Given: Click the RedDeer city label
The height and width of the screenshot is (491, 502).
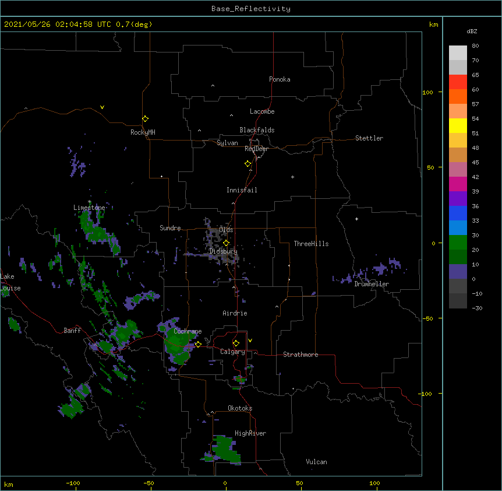Looking at the screenshot, I should click(256, 149).
